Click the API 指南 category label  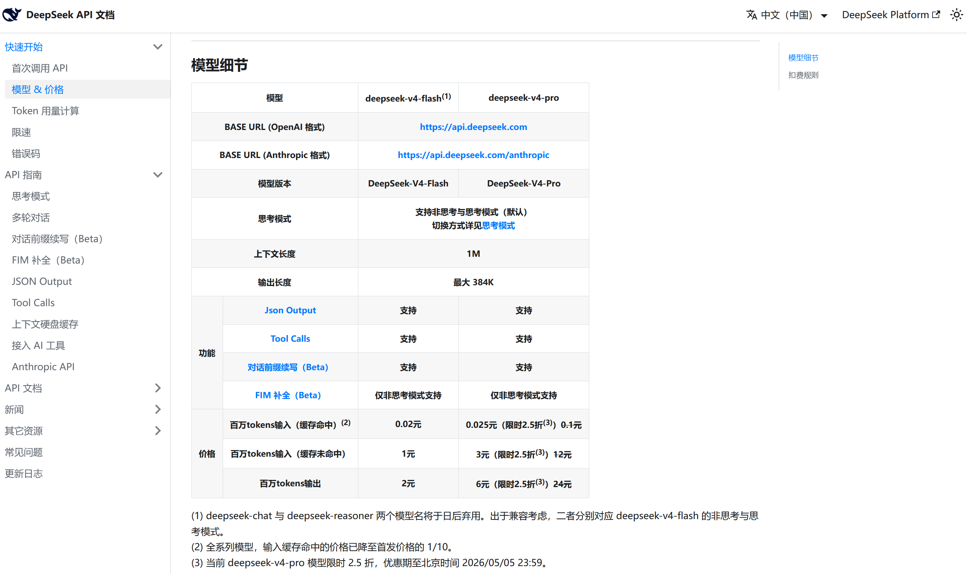click(23, 175)
